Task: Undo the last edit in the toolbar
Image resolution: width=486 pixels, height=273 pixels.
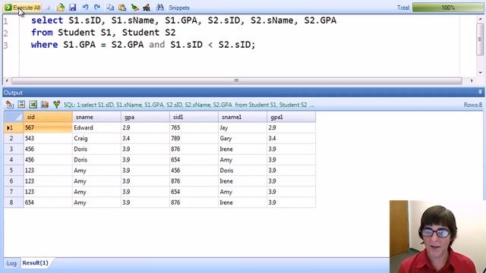Action: (85, 8)
